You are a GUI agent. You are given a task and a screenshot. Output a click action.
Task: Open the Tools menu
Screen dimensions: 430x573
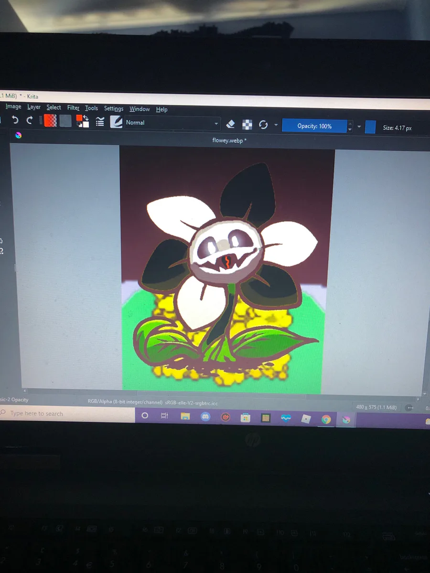click(92, 108)
